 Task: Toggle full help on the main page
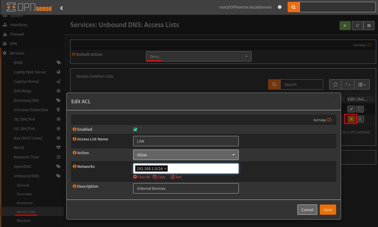[369, 45]
